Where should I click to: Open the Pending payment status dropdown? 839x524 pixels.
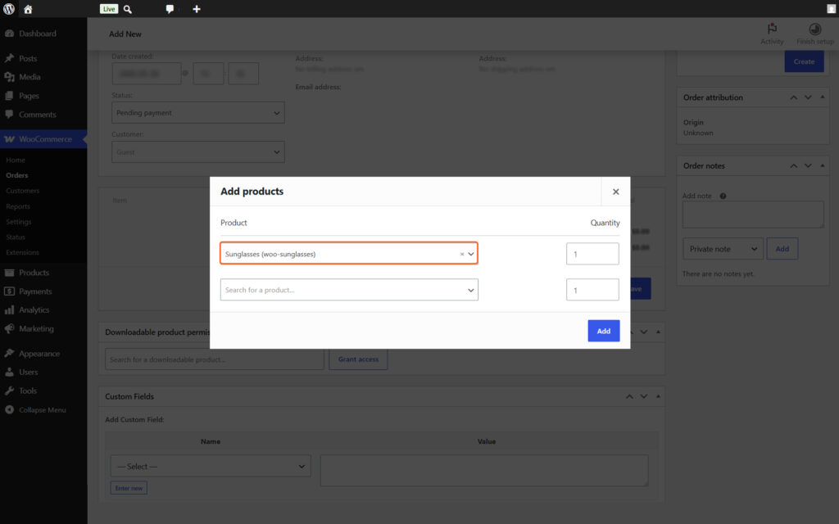(198, 113)
